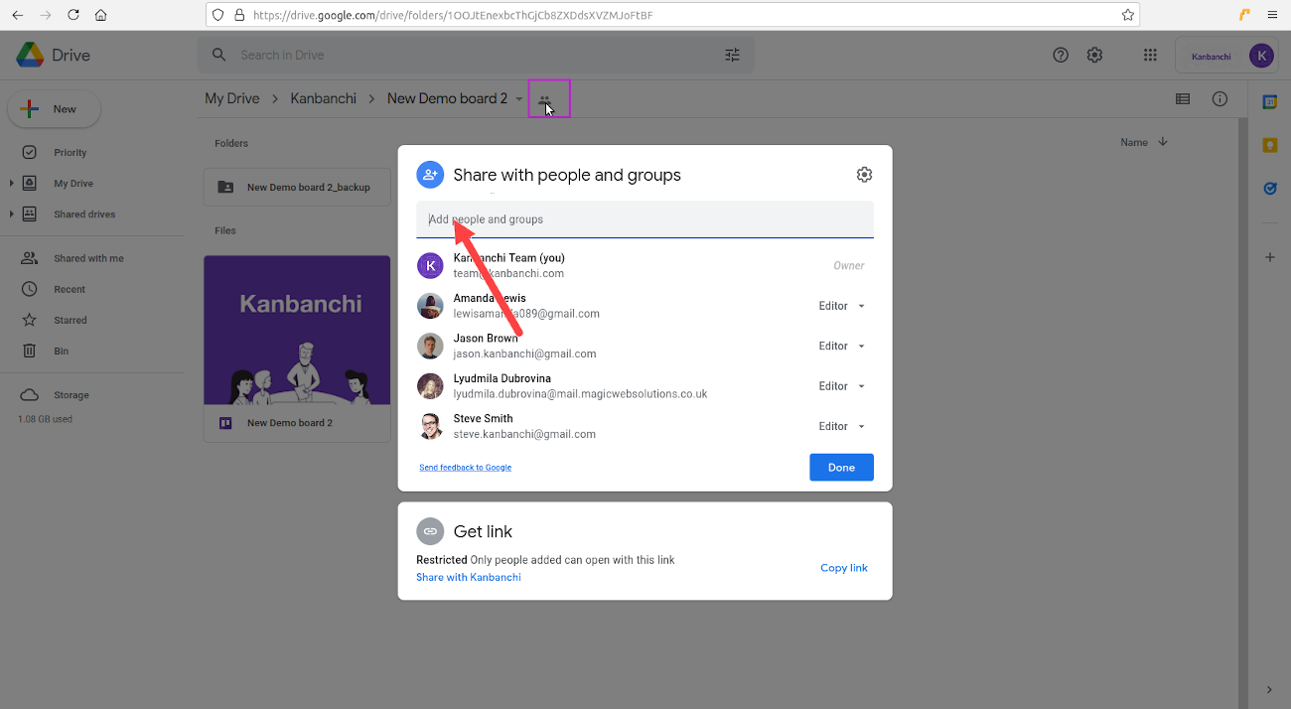Screen dimensions: 1291x709
Task: Open Lyudmila Dubrovina Editor role dropdown
Action: (842, 386)
